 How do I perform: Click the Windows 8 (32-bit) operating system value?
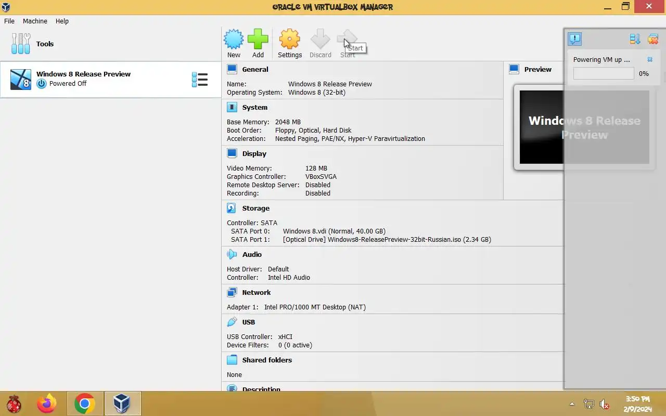(317, 92)
